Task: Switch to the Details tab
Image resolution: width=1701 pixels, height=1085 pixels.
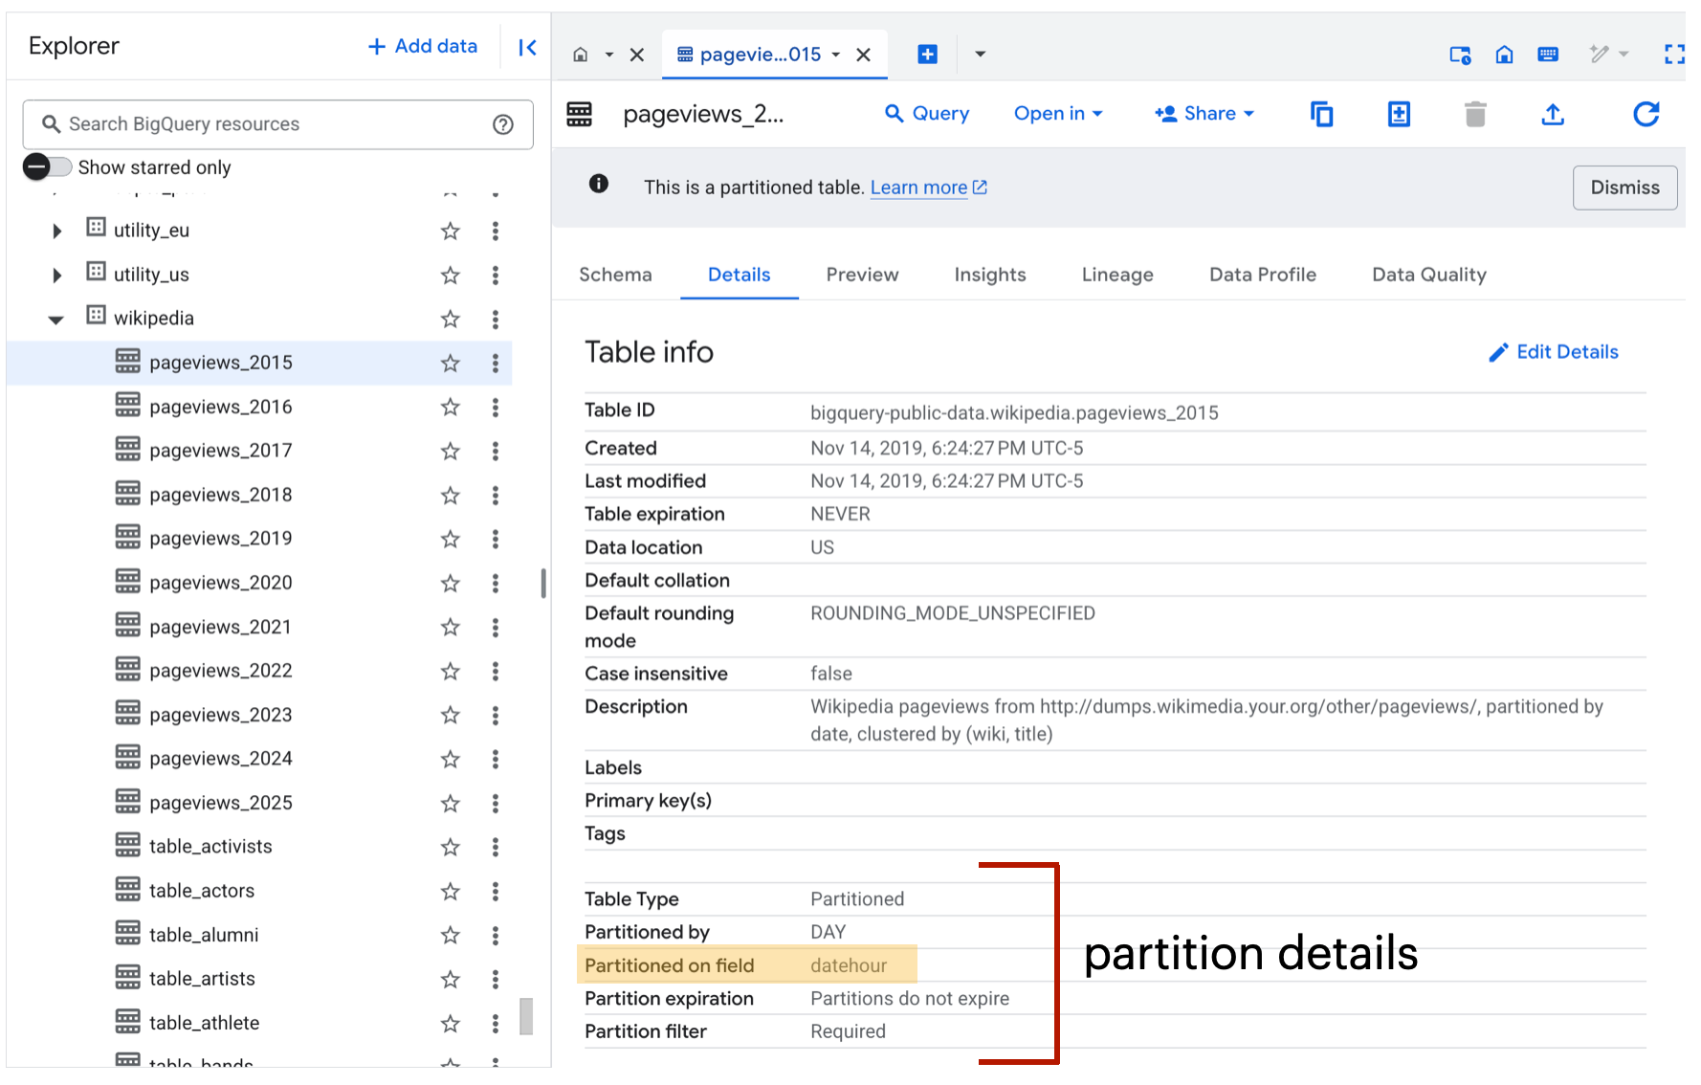Action: [x=739, y=276]
